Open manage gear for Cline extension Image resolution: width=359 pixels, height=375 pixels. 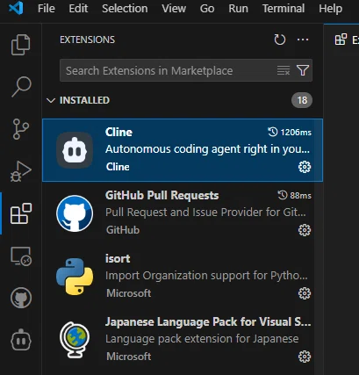[305, 167]
